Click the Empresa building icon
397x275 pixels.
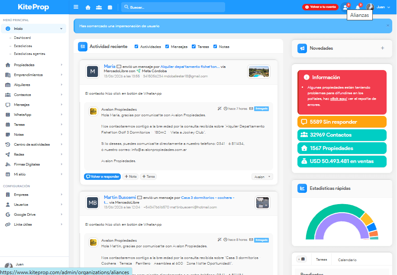(8, 195)
